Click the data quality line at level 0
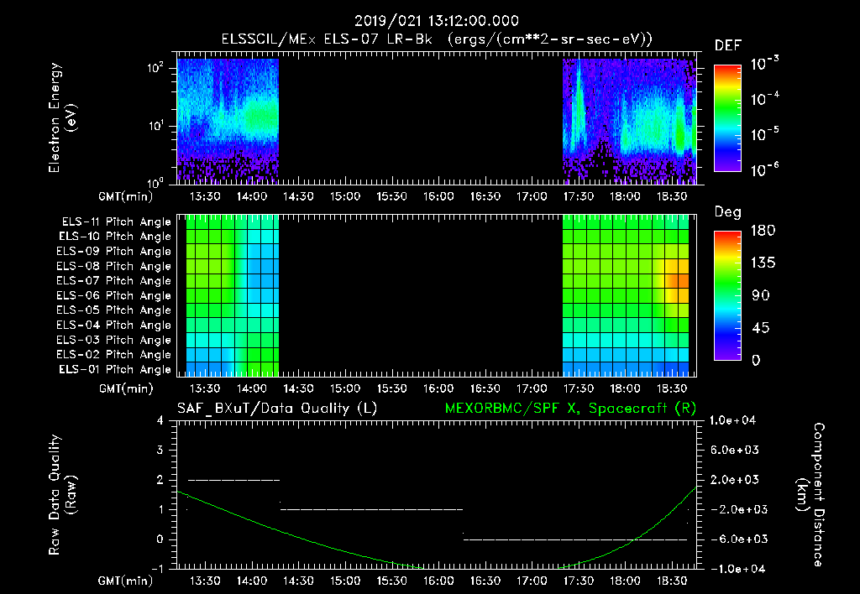Viewport: 860px width, 594px height. [x=575, y=539]
